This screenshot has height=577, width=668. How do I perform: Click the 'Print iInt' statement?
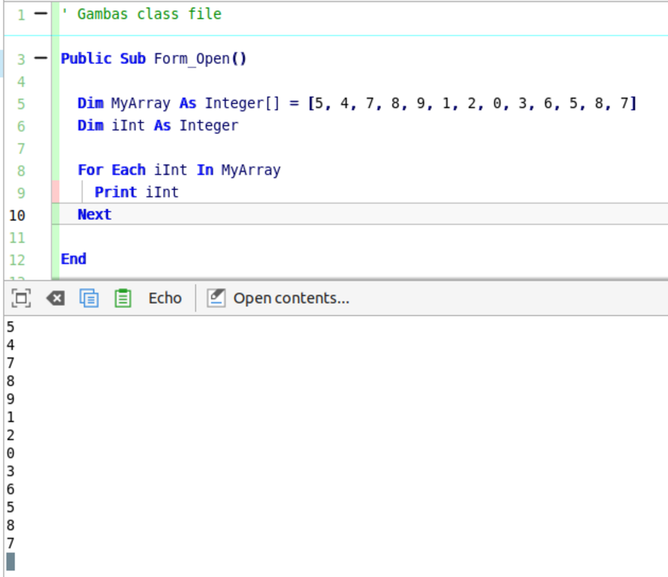pyautogui.click(x=136, y=192)
